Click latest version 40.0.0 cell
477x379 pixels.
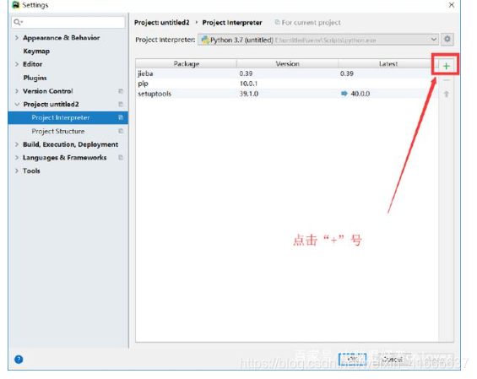click(x=360, y=94)
